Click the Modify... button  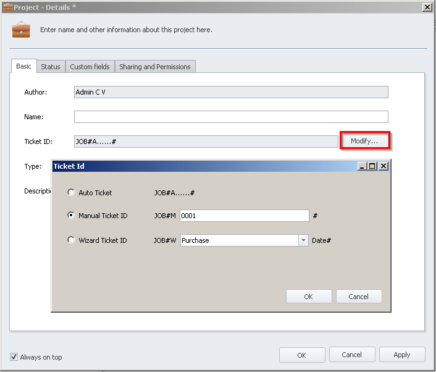[364, 141]
